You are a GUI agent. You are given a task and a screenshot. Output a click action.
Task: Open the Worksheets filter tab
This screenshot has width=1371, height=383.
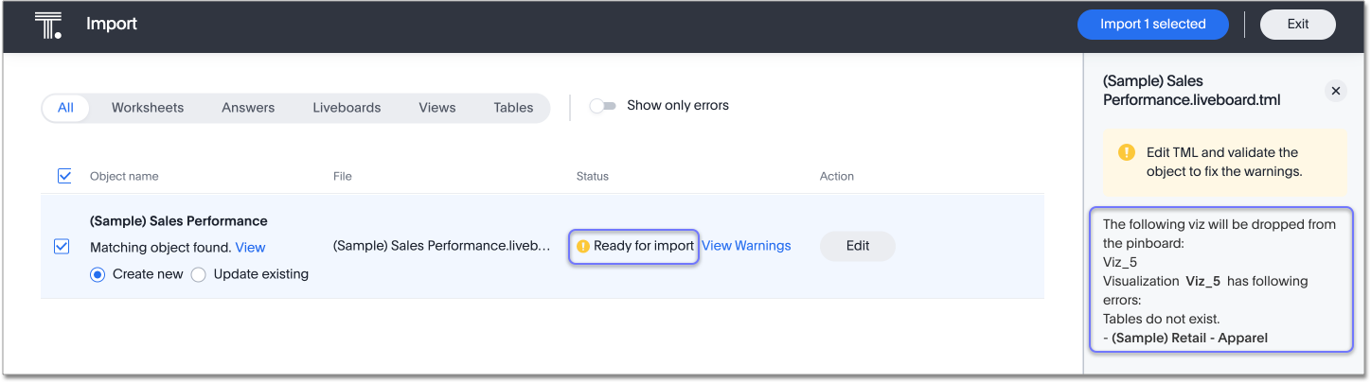(148, 108)
